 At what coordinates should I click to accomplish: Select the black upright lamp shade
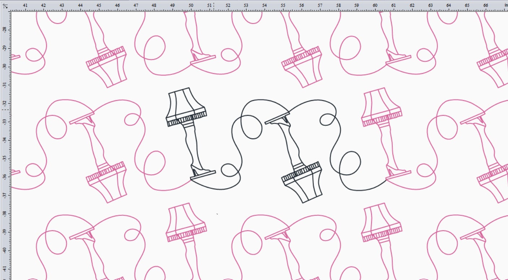[186, 107]
